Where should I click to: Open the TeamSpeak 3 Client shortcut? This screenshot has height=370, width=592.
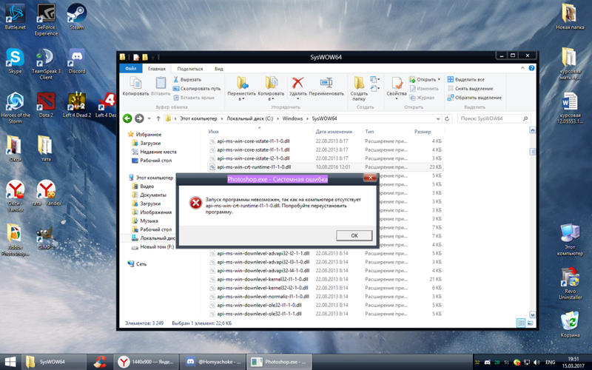pyautogui.click(x=46, y=64)
